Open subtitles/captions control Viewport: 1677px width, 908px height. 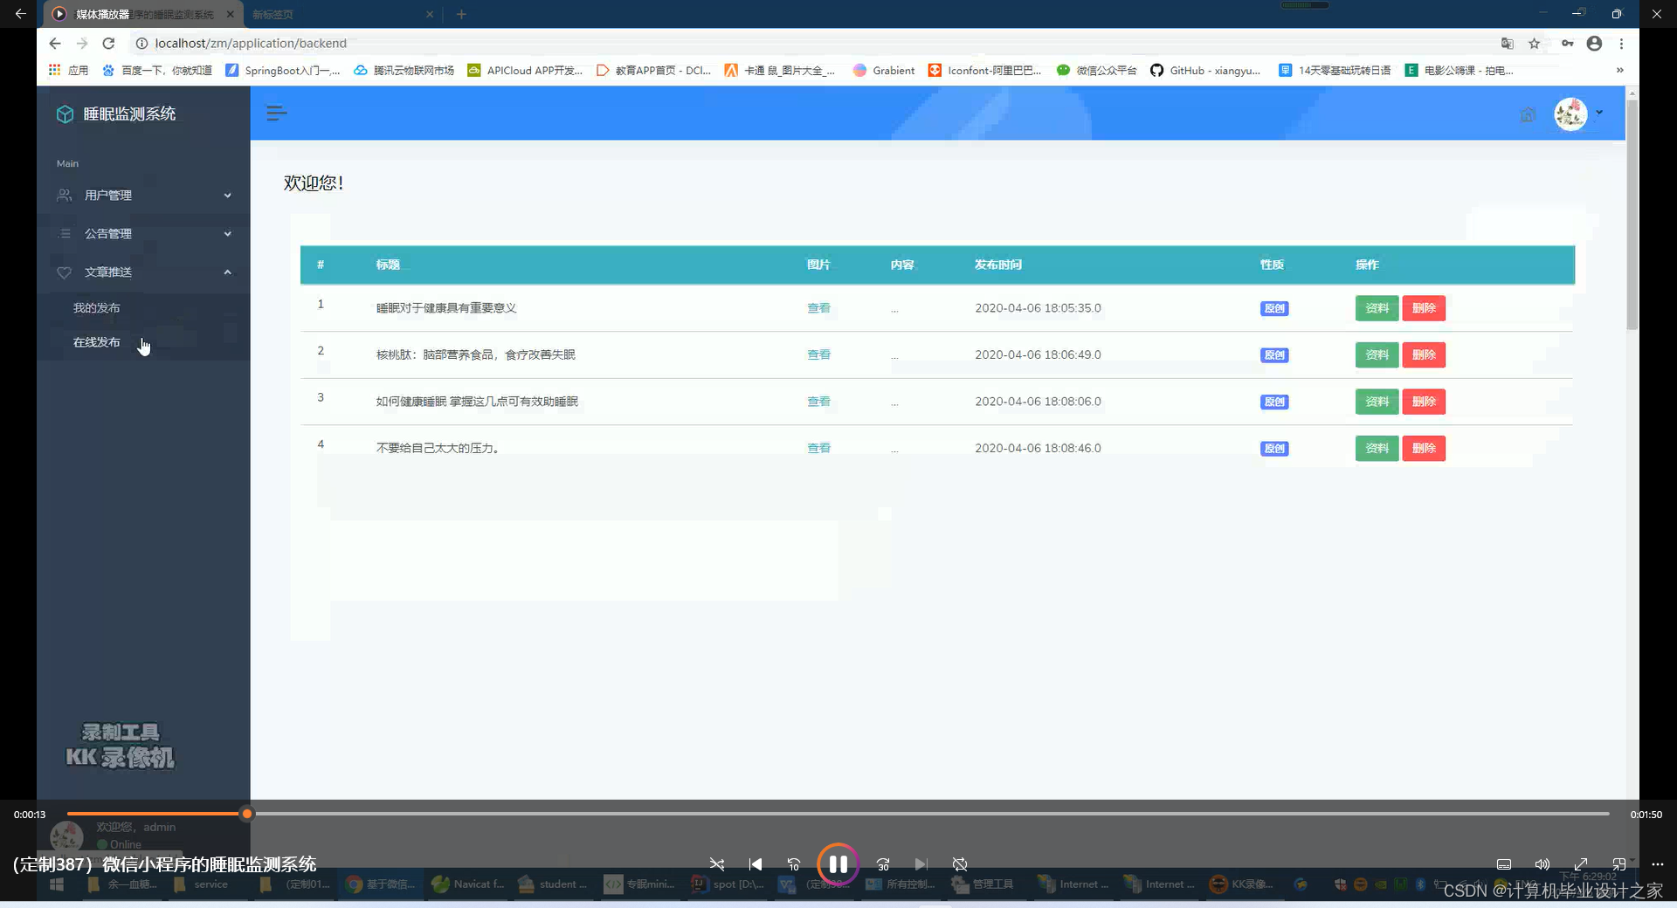pyautogui.click(x=1504, y=864)
